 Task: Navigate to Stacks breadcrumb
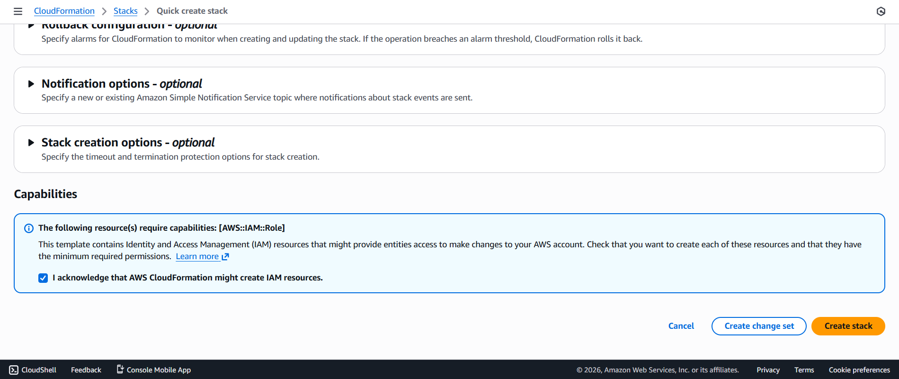[125, 11]
